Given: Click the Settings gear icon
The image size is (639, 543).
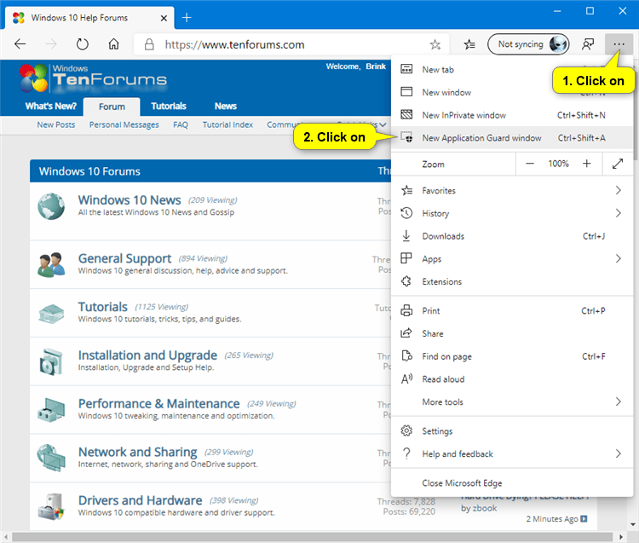Looking at the screenshot, I should 406,430.
